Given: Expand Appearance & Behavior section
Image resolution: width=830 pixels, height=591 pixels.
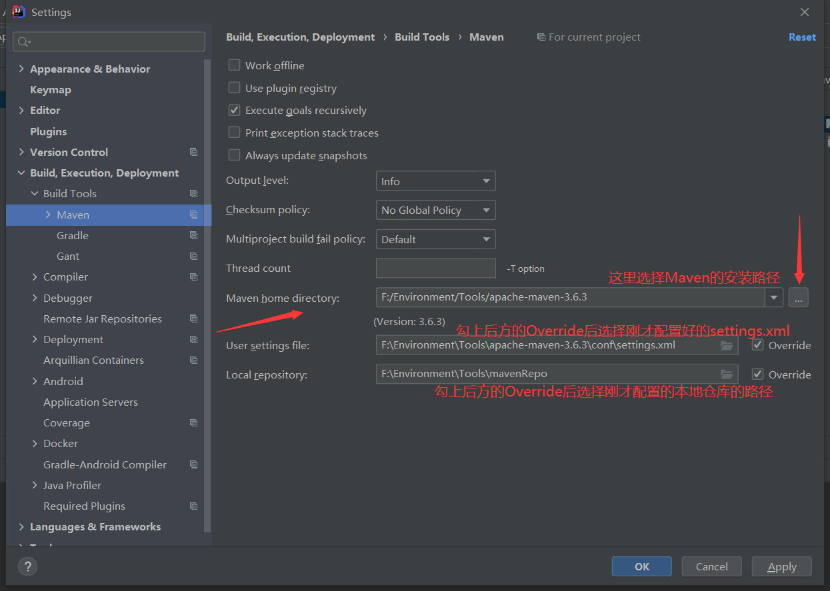Looking at the screenshot, I should pos(21,69).
